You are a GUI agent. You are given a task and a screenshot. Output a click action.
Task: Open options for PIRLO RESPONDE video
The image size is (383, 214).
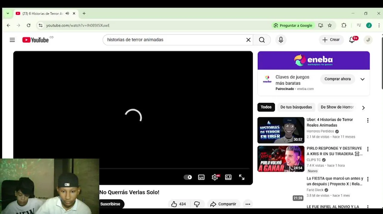coord(368,149)
